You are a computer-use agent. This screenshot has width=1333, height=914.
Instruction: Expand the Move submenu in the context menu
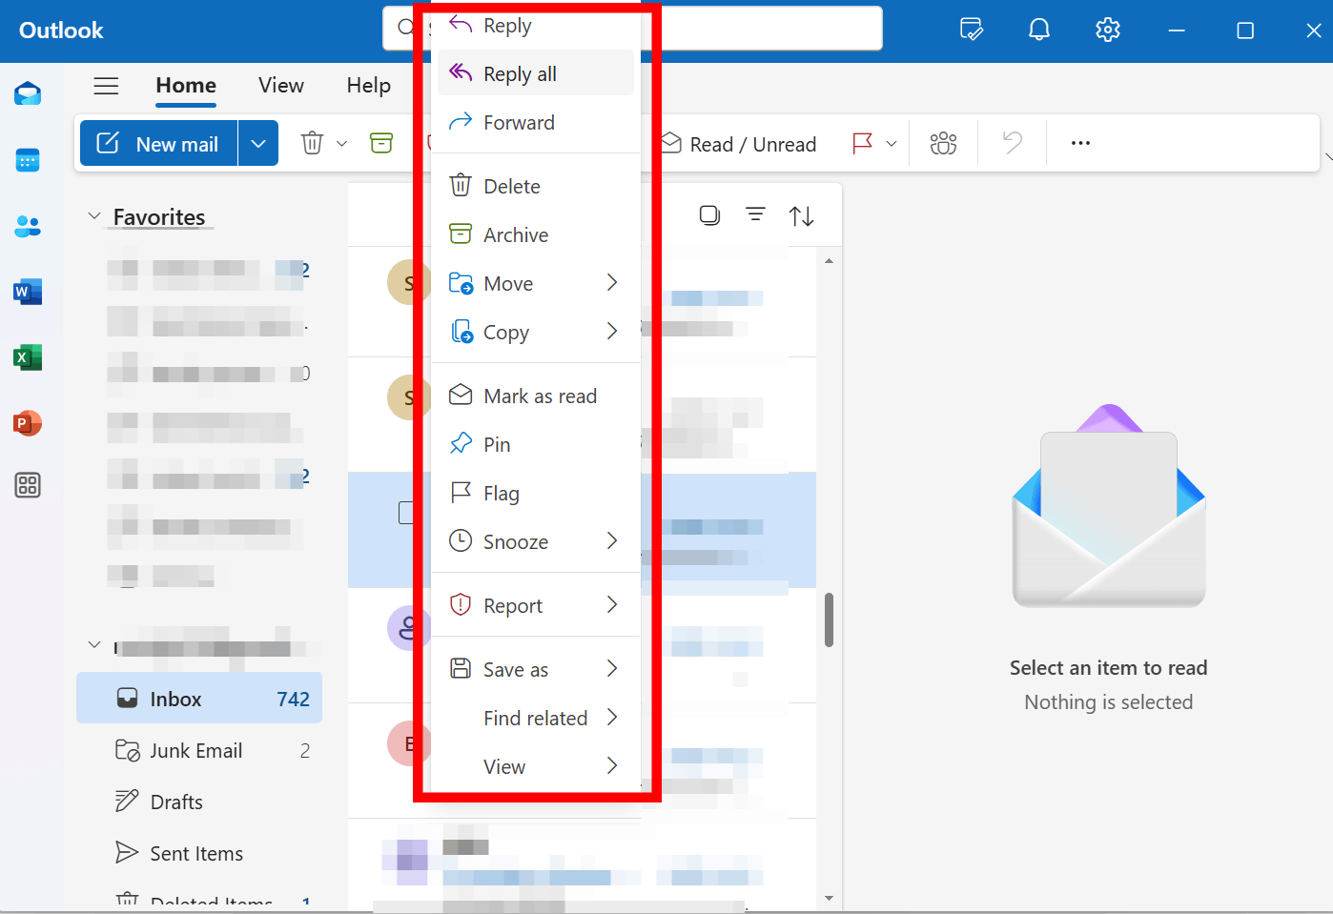click(x=613, y=282)
